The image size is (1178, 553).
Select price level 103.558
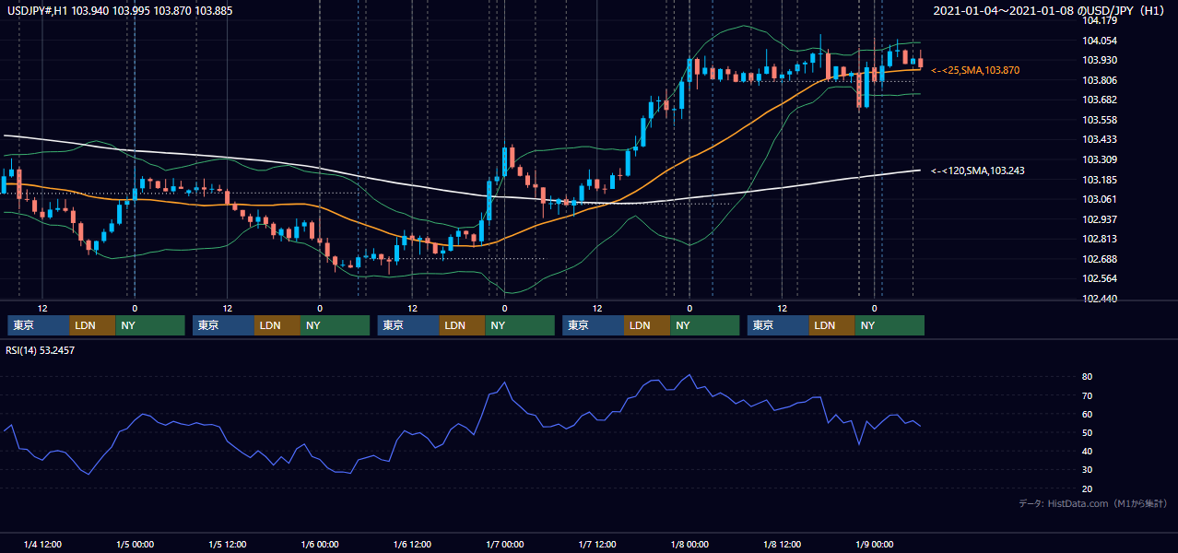click(1100, 120)
